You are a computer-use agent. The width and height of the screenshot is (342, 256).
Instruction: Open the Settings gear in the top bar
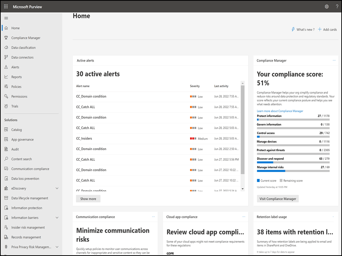[326, 6]
